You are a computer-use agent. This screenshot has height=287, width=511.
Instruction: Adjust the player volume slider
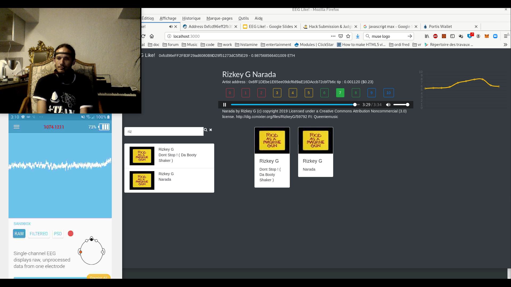(401, 105)
